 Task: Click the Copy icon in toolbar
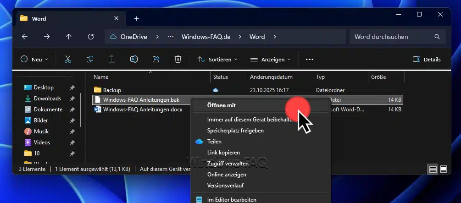[x=90, y=59]
